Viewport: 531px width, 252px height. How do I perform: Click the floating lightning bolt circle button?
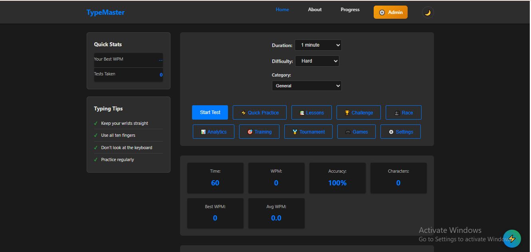point(512,239)
